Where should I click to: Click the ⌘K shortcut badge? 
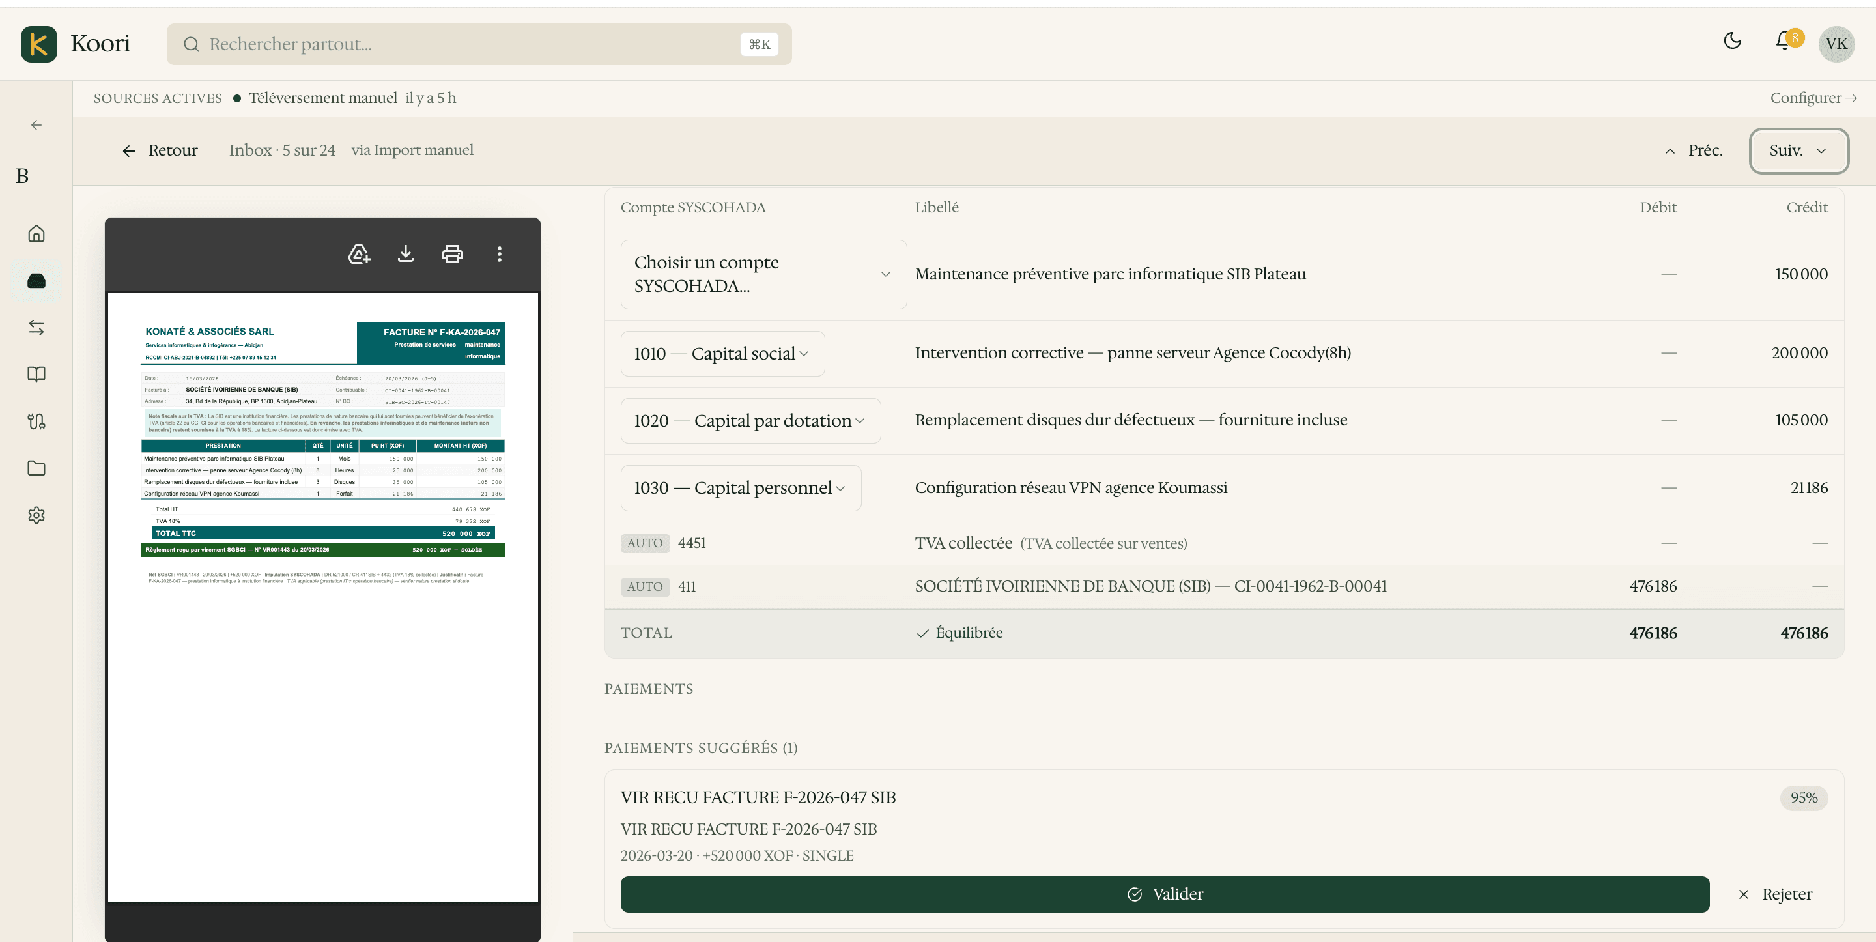[759, 44]
